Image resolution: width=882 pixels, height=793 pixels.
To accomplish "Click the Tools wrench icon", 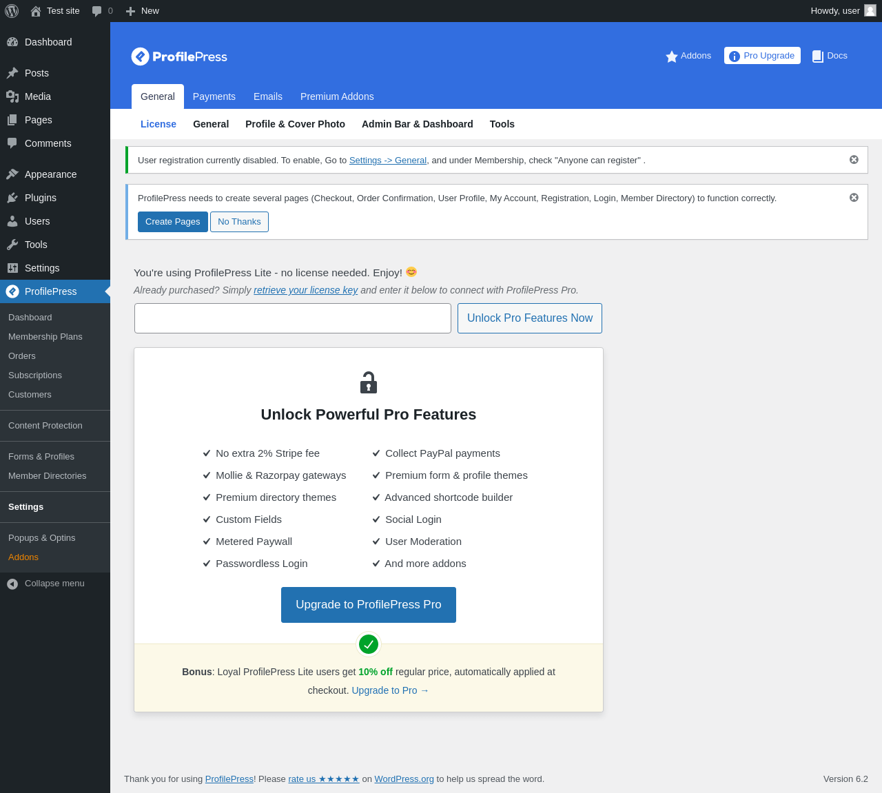I will click(x=12, y=245).
